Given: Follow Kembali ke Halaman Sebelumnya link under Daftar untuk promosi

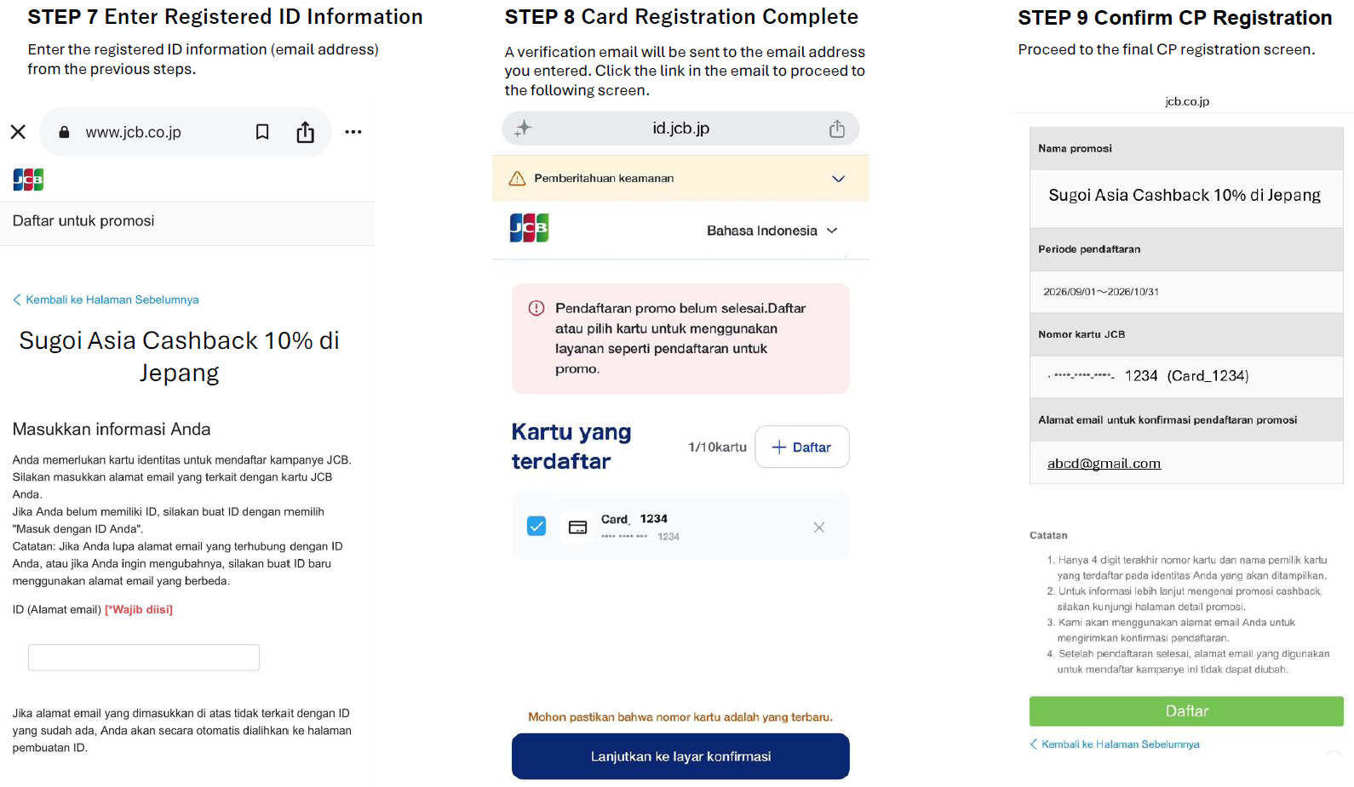Looking at the screenshot, I should (106, 299).
